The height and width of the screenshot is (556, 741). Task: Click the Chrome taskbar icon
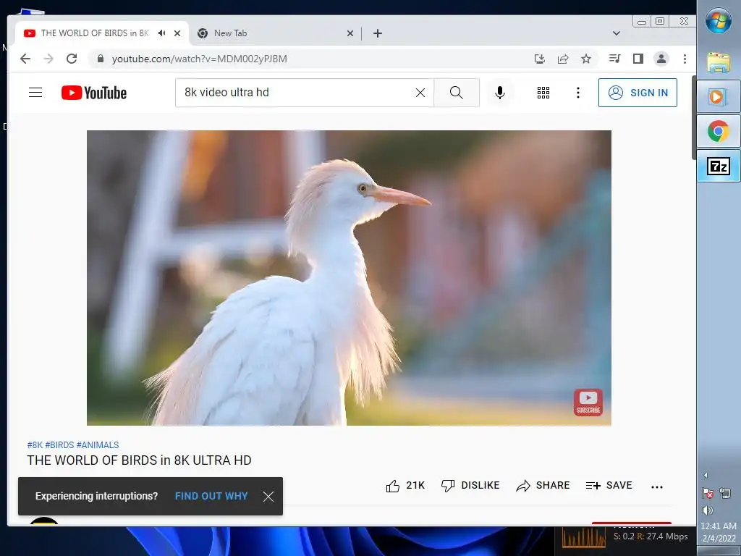[719, 131]
